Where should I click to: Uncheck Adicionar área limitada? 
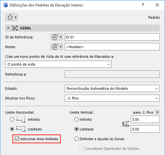[x=17, y=139]
